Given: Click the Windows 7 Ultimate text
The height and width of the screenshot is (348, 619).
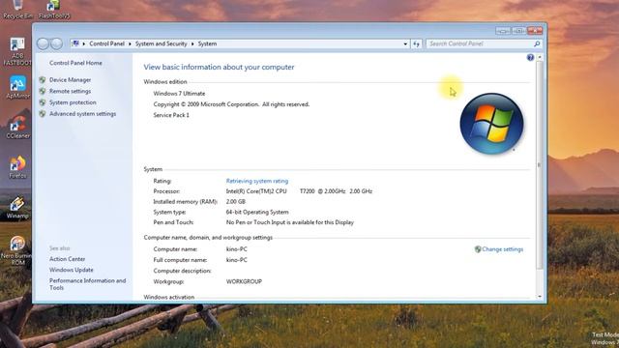Looking at the screenshot, I should [179, 94].
